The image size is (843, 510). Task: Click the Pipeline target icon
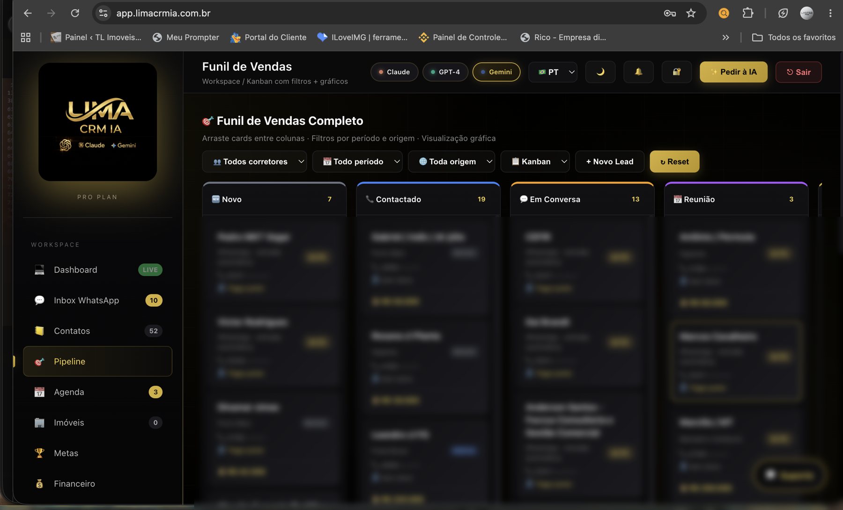point(39,361)
